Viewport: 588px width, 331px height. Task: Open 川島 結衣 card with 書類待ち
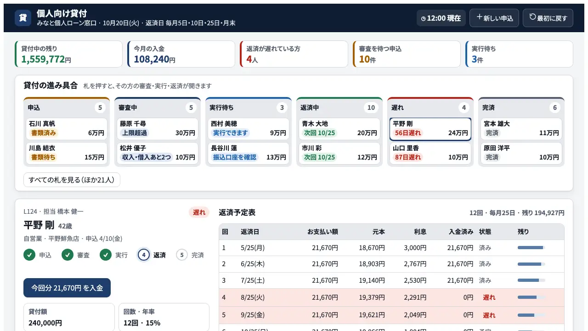click(67, 153)
